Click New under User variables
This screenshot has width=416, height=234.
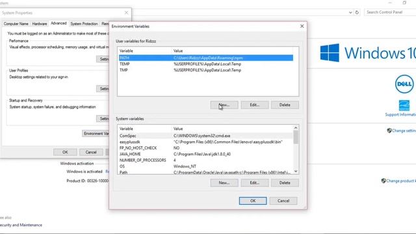[x=224, y=105]
